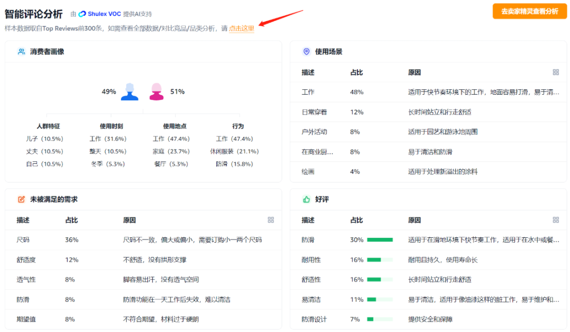Image resolution: width=570 pixels, height=332 pixels.
Task: Click the 智能评论分析 page title
Action: tap(33, 14)
